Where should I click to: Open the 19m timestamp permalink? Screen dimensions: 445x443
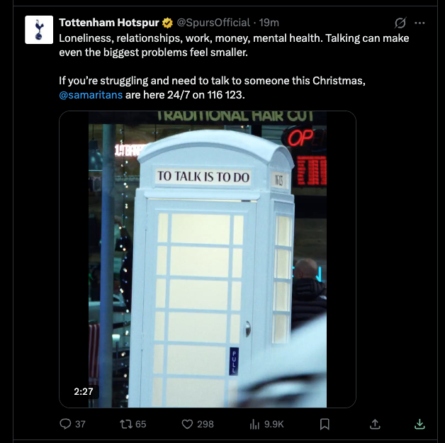click(269, 23)
